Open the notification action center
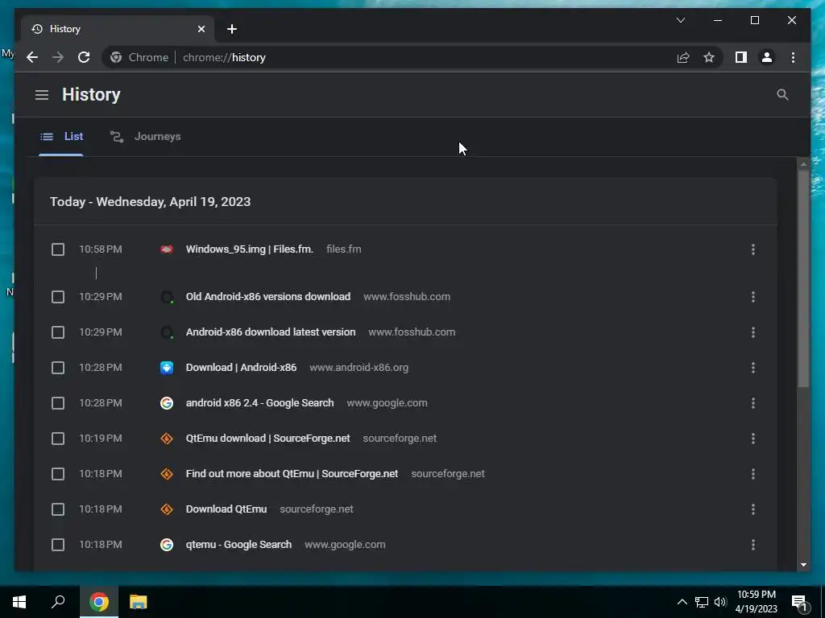The width and height of the screenshot is (825, 618). (800, 602)
